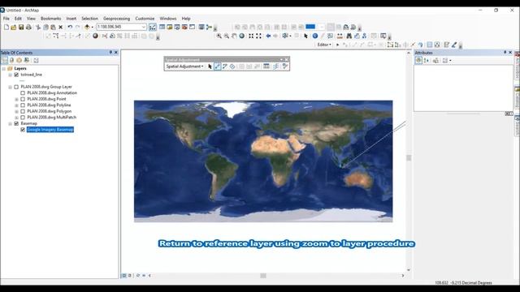Viewport: 520px width, 292px height.
Task: Open the Editor Toolbar icon next to scale
Action: 153,27
